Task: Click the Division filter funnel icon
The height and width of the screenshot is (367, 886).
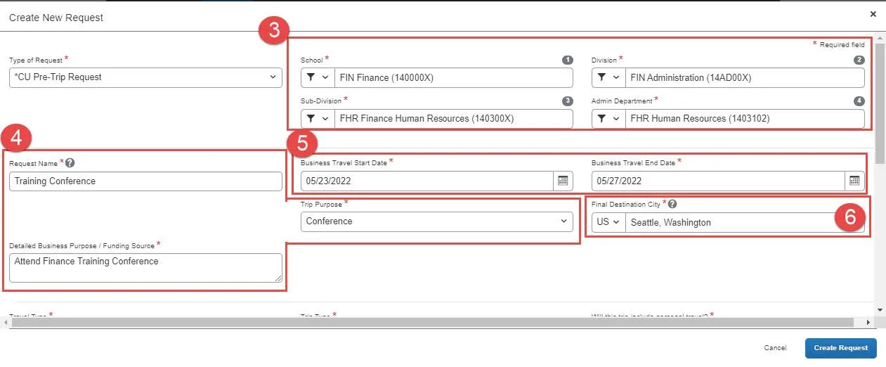Action: pyautogui.click(x=601, y=77)
